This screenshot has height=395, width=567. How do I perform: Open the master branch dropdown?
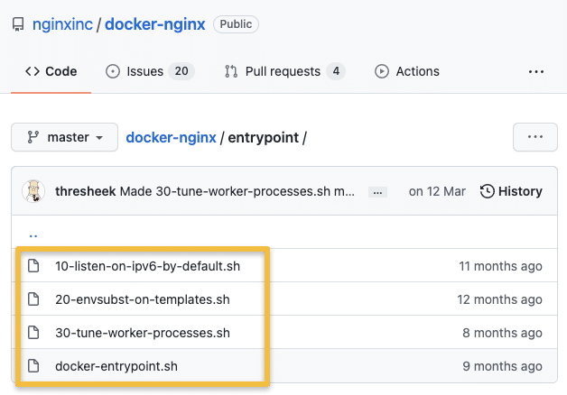[65, 138]
